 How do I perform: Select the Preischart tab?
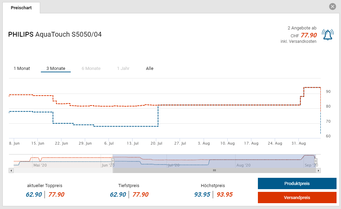point(21,8)
